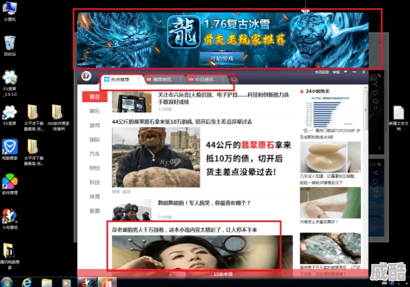410x287 pixels.
Task: Switch to the orange news app taskbar button
Action: click(107, 282)
